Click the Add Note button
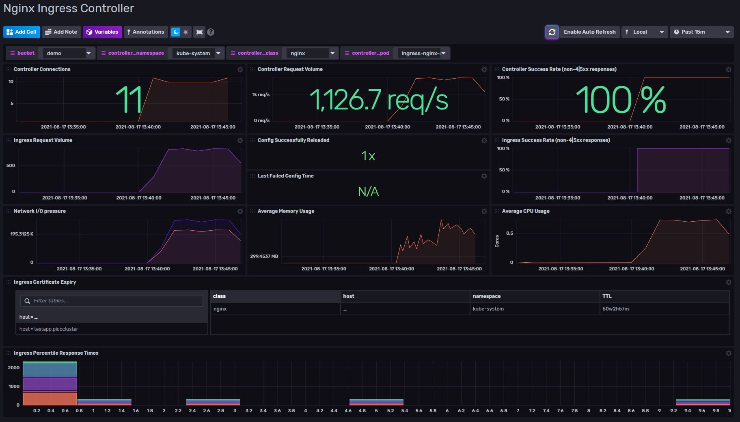Viewport: 740px width, 422px height. click(61, 32)
